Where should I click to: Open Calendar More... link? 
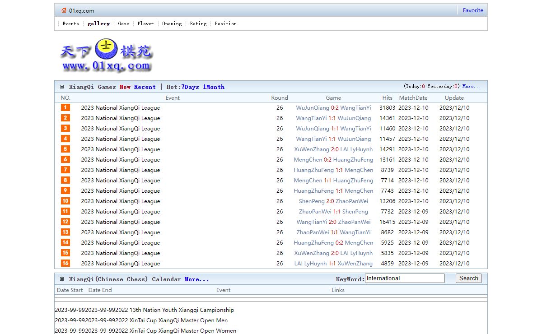197,279
